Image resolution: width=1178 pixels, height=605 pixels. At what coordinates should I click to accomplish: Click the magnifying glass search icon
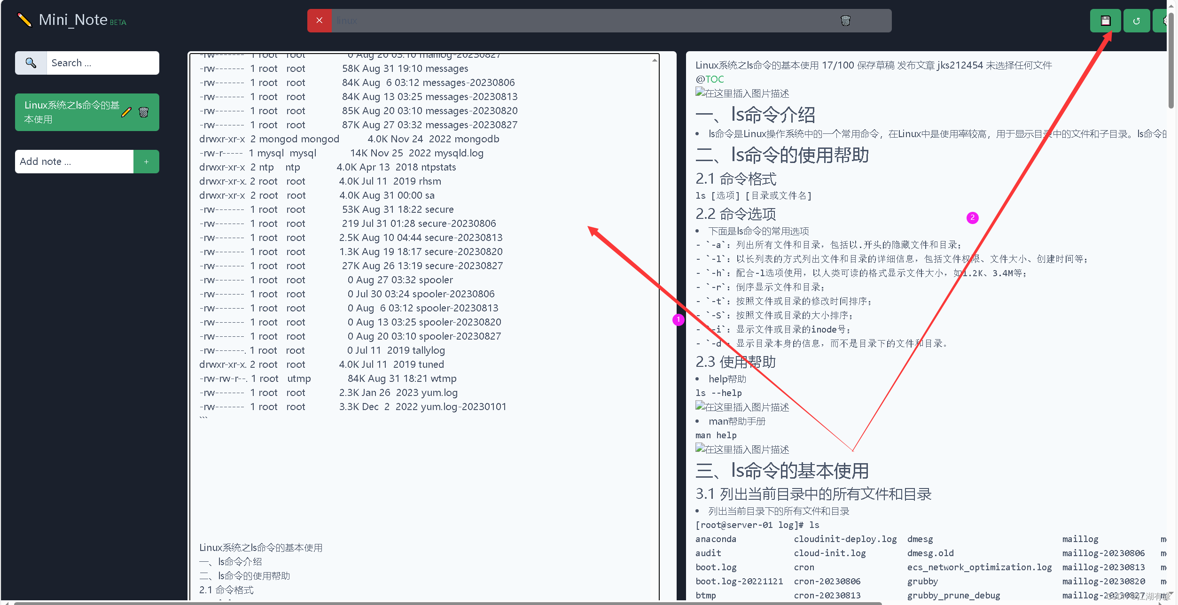point(31,63)
